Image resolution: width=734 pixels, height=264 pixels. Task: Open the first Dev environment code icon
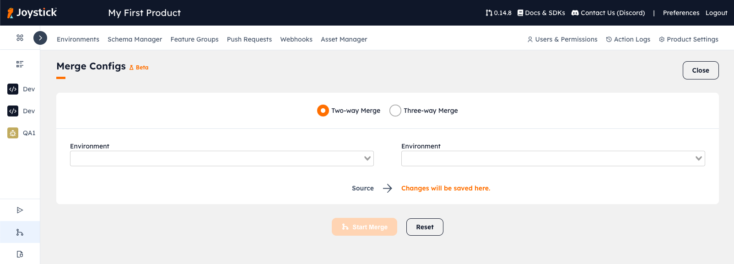point(13,89)
